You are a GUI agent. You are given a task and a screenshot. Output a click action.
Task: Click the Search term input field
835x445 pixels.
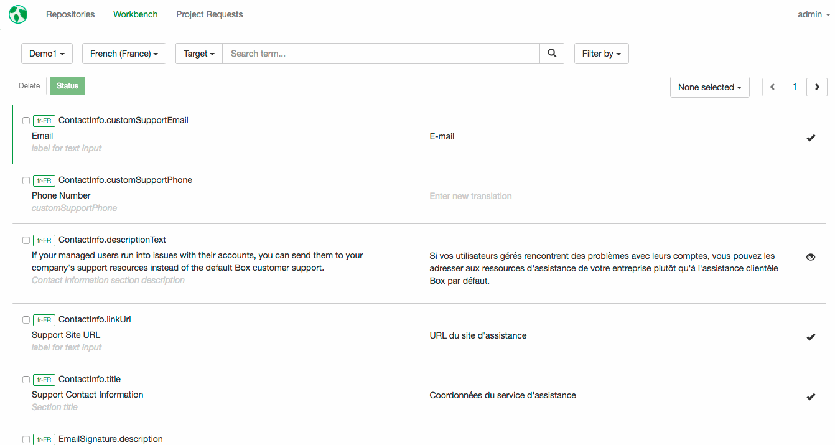click(x=381, y=54)
